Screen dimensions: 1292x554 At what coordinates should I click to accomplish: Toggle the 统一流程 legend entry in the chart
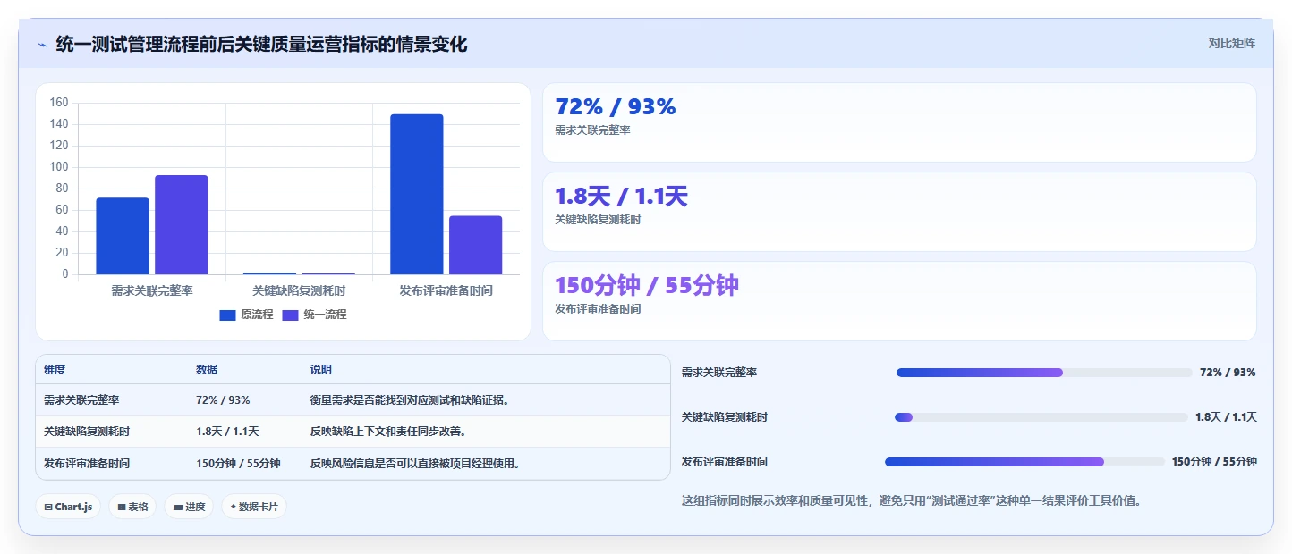tap(314, 315)
